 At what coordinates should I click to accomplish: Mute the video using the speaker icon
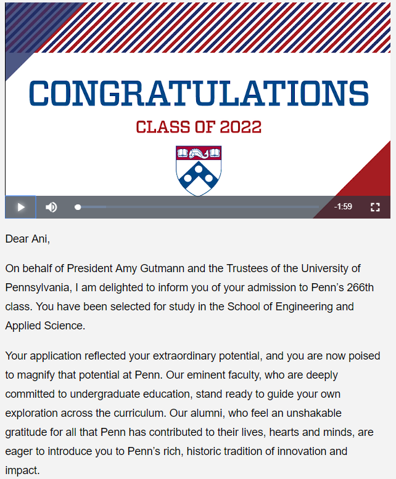(51, 207)
